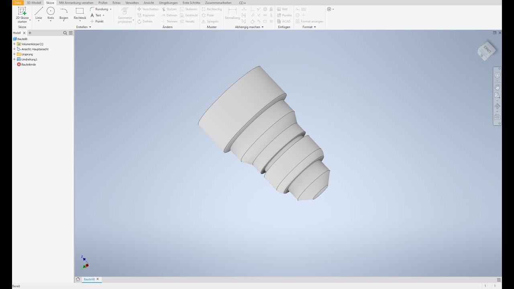Viewport: 514px width, 289px height.
Task: Select the Kreis circle tool
Action: 51,14
